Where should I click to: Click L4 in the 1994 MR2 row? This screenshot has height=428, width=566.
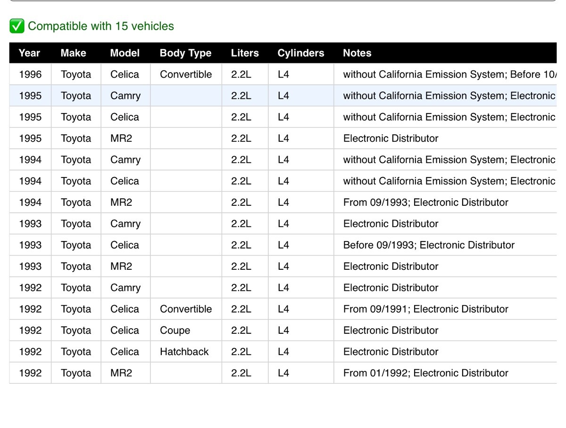(x=283, y=202)
